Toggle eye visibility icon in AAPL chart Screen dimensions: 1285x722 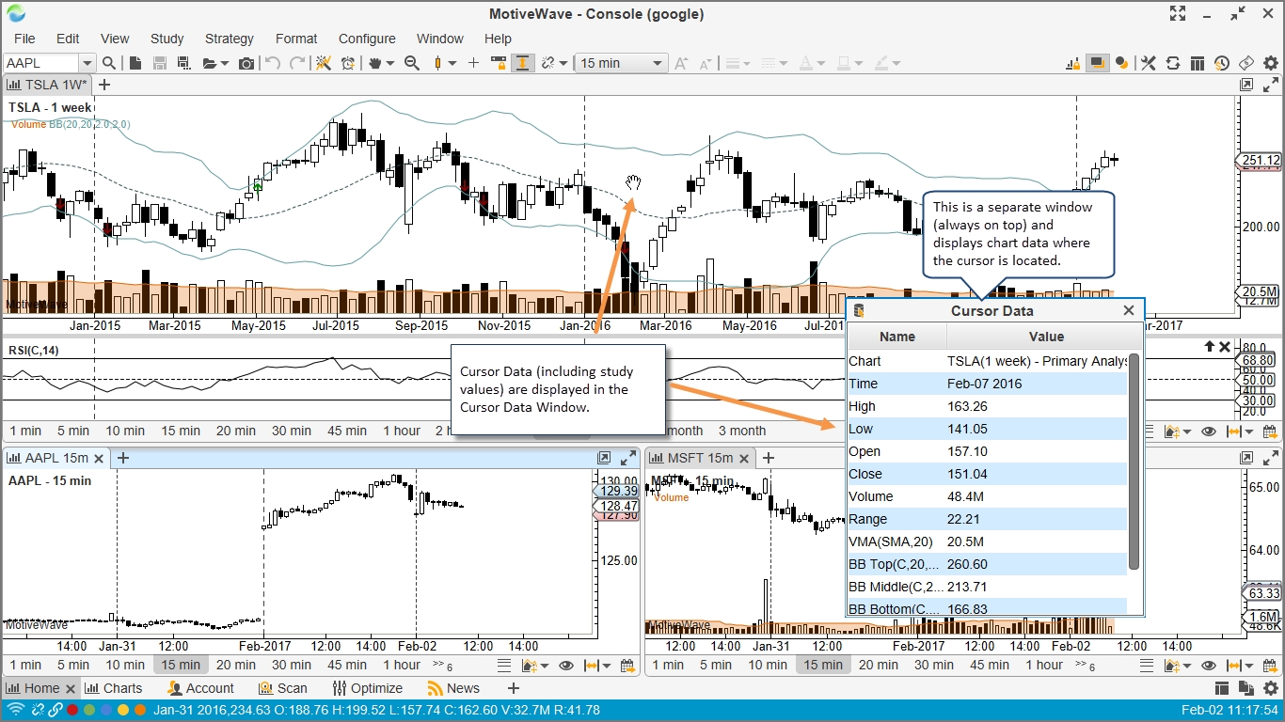[x=566, y=666]
